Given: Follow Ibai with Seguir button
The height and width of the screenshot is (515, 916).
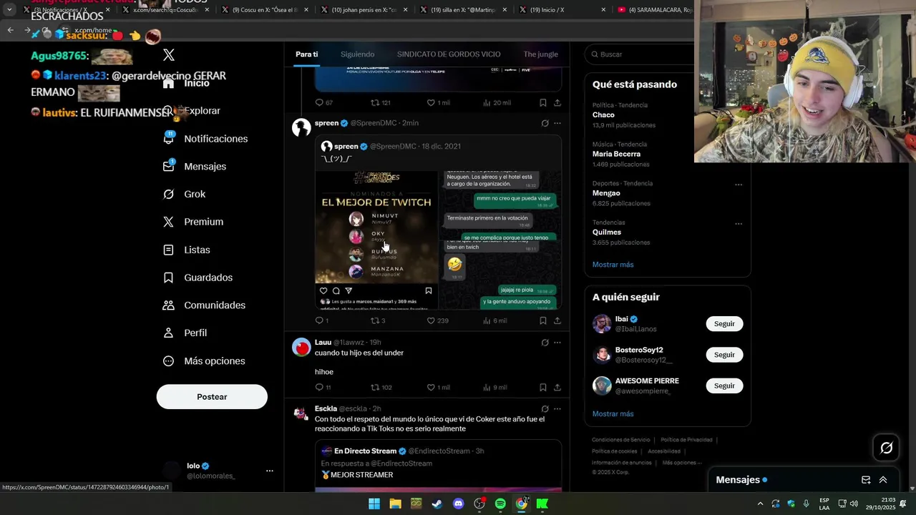Looking at the screenshot, I should 724,324.
